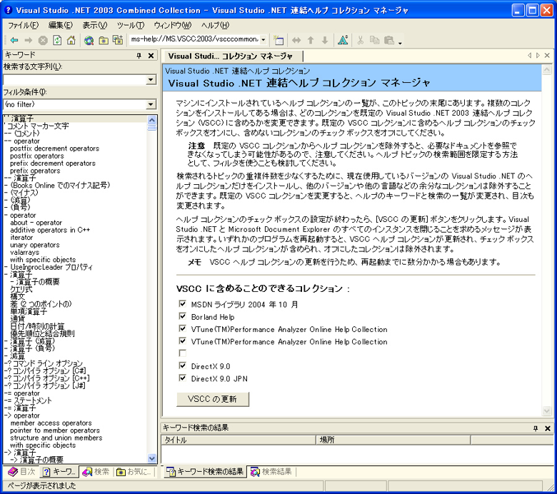The image size is (557, 494).
Task: Select the Visual Studi... コレクション マネージャ document tab
Action: [232, 56]
